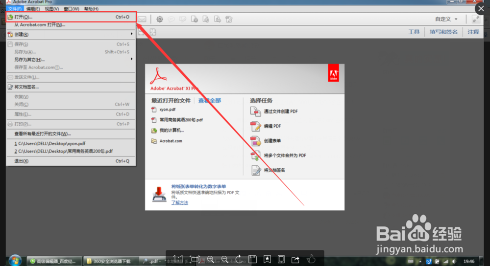The width and height of the screenshot is (490, 266).
Task: Click the fit-to-screen viewer icon
Action: 195,259
